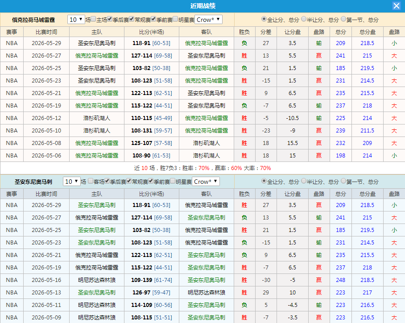Click handicap value -4.5 in the 2026-05-11 row
Screen dimensions: 405x323
293,305
